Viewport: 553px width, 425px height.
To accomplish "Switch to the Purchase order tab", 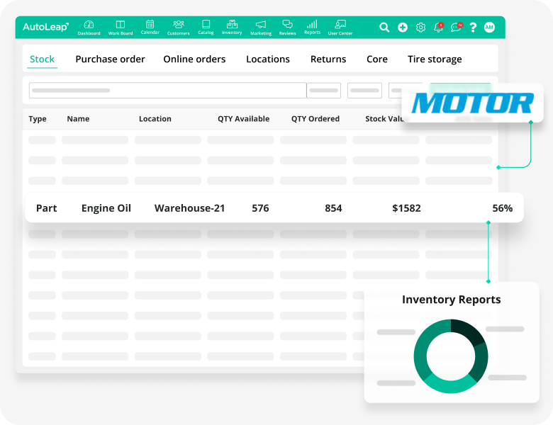I will click(110, 59).
